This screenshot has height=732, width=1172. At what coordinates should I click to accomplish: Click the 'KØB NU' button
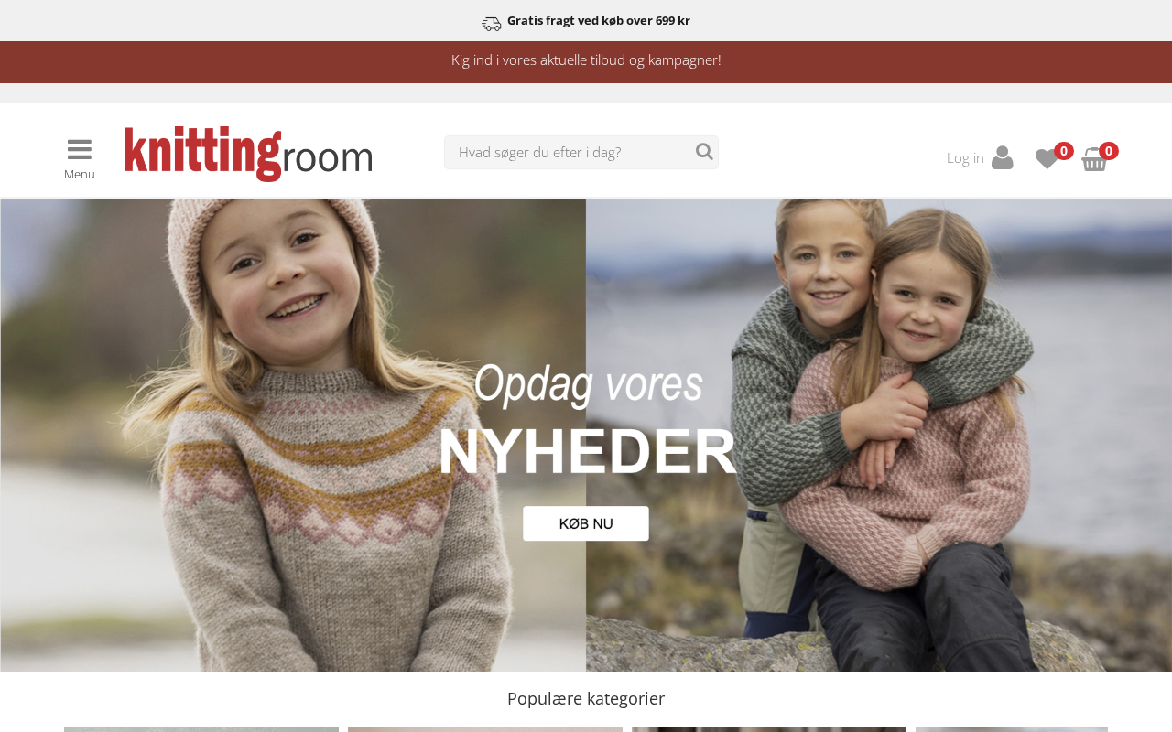point(586,523)
